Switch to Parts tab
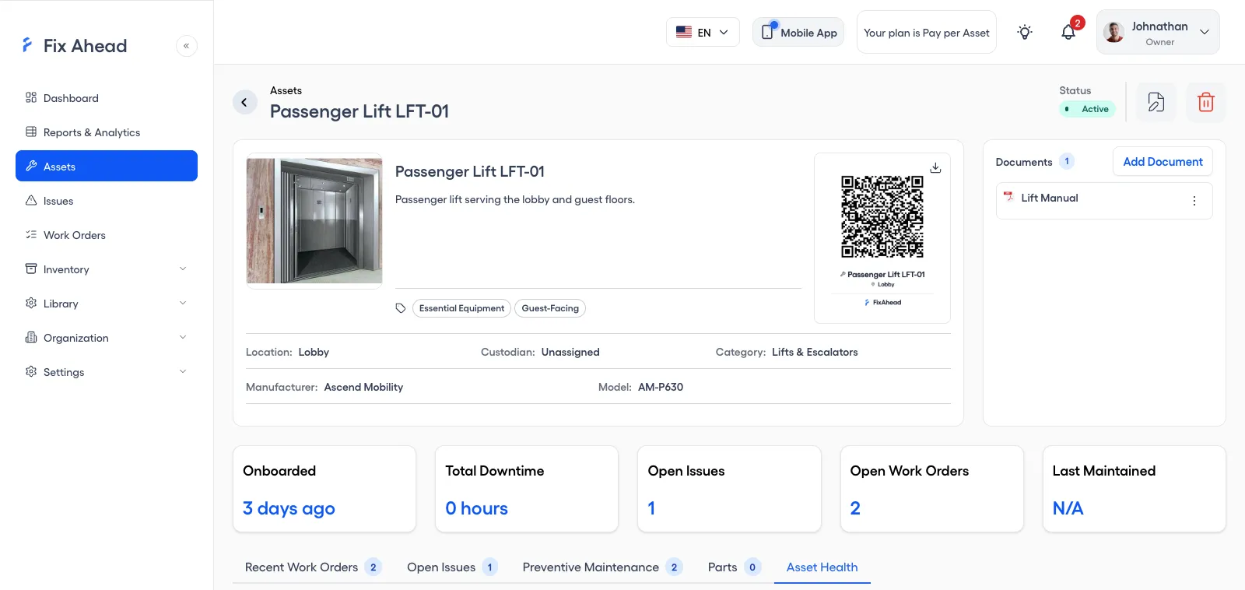1245x590 pixels. 735,567
